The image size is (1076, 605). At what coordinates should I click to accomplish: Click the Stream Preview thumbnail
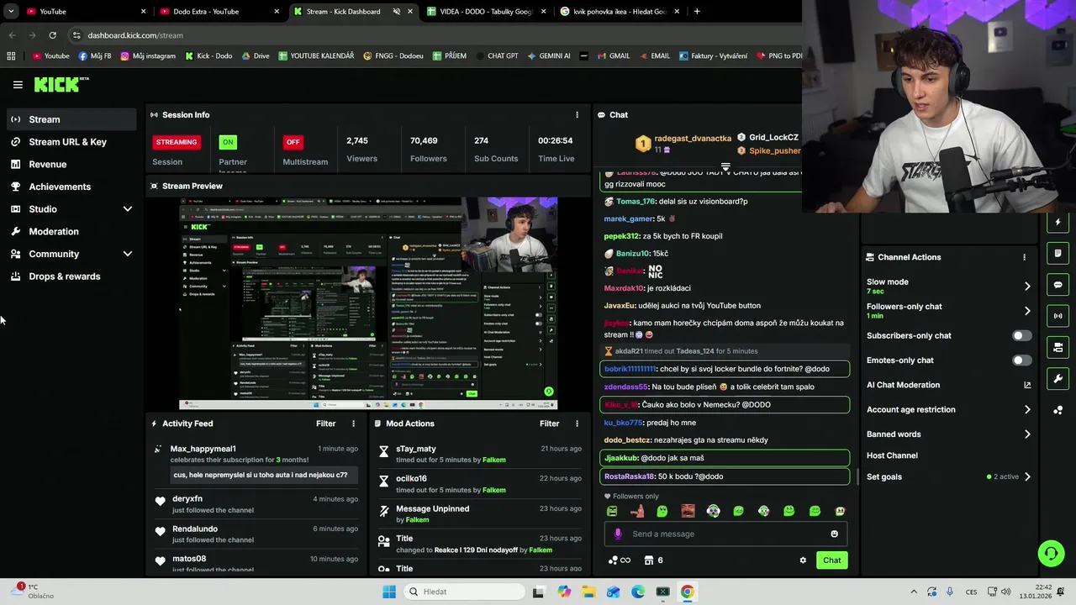coord(368,303)
